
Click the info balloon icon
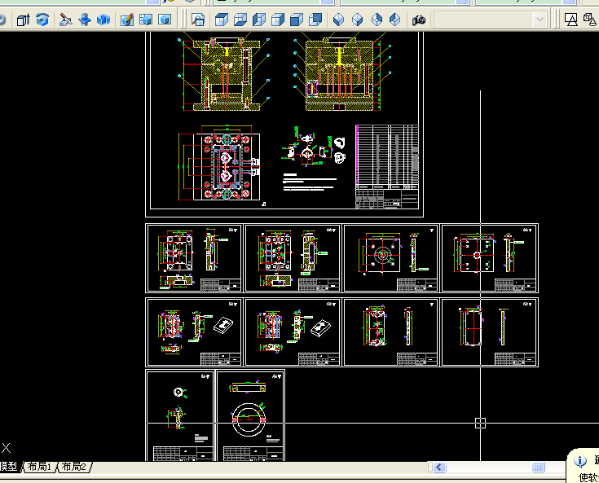pyautogui.click(x=580, y=461)
